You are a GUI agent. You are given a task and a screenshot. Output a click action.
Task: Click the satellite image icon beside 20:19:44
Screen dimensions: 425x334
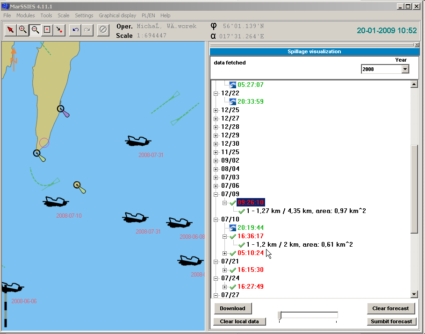(x=232, y=228)
